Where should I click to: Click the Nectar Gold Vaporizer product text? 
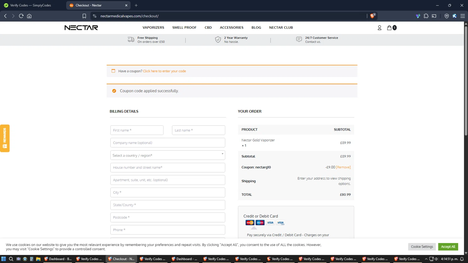(258, 140)
